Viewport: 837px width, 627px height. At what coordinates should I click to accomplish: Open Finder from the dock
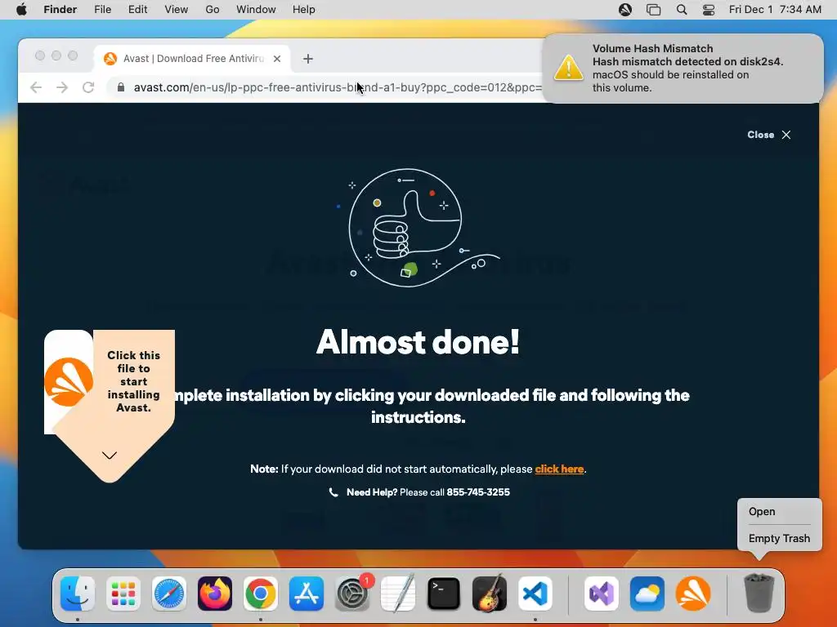pyautogui.click(x=78, y=594)
